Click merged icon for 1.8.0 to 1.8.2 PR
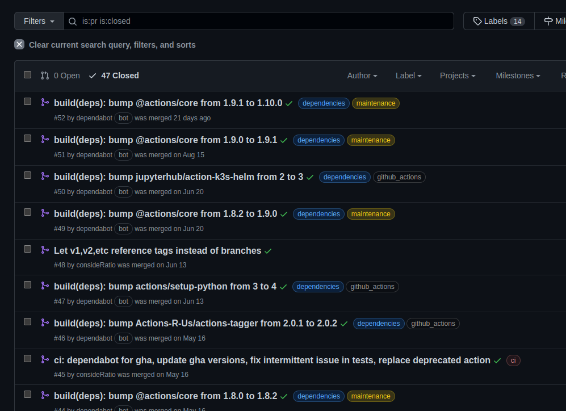This screenshot has width=566, height=411. pos(45,396)
